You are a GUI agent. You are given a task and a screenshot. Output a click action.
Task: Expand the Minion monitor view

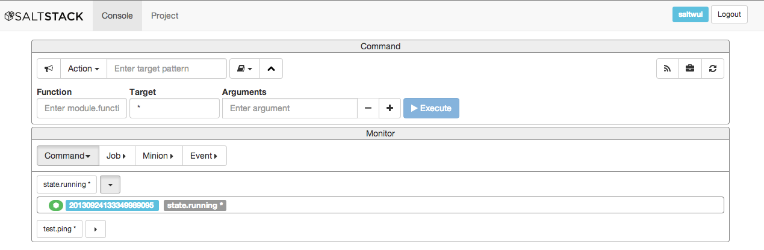(x=159, y=156)
